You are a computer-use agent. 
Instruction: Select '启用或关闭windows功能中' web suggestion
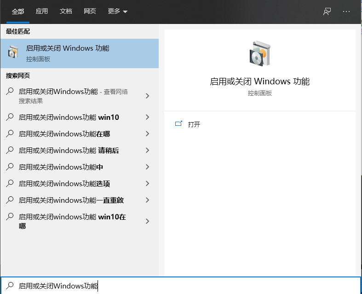coord(61,167)
